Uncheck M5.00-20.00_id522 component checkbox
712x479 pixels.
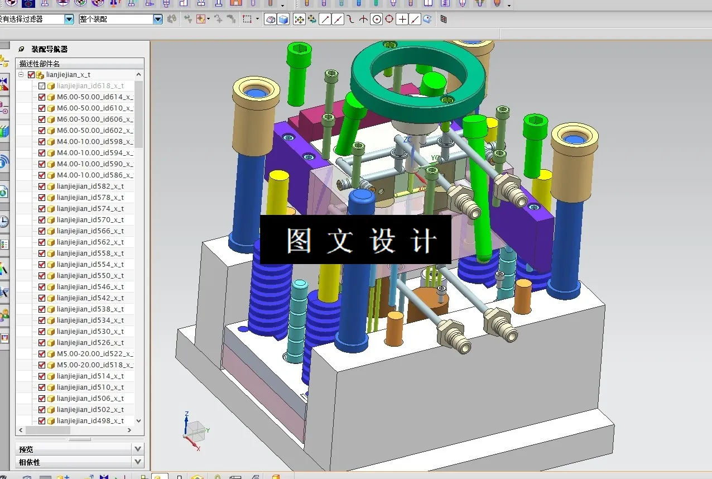point(42,354)
